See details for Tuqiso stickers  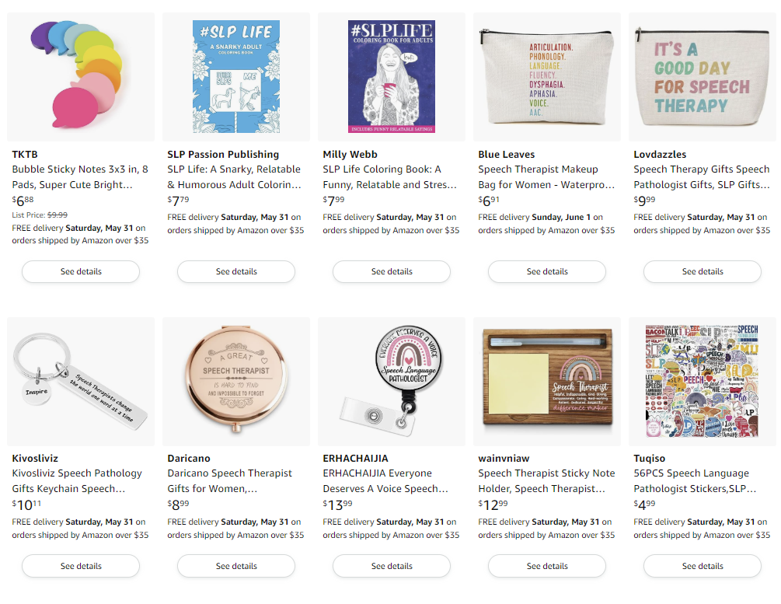coord(703,566)
